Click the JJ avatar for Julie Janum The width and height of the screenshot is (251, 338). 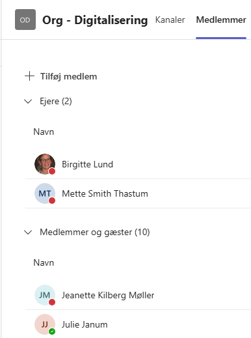pos(45,324)
